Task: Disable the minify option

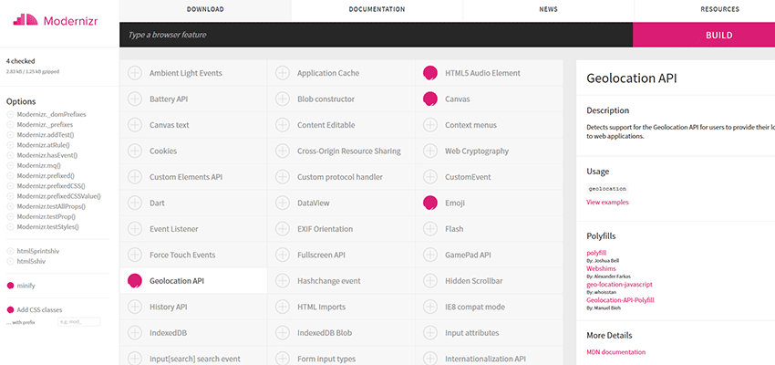Action: 11,285
